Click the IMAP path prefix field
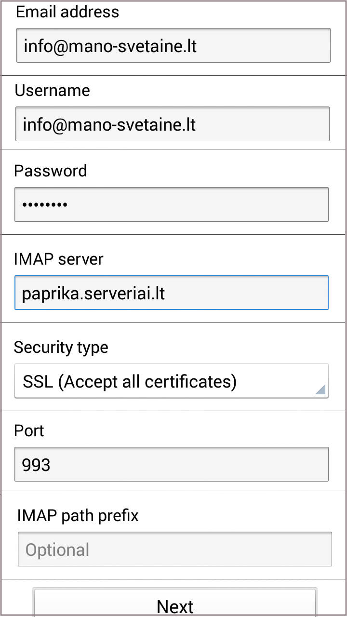The height and width of the screenshot is (617, 347). [x=174, y=549]
